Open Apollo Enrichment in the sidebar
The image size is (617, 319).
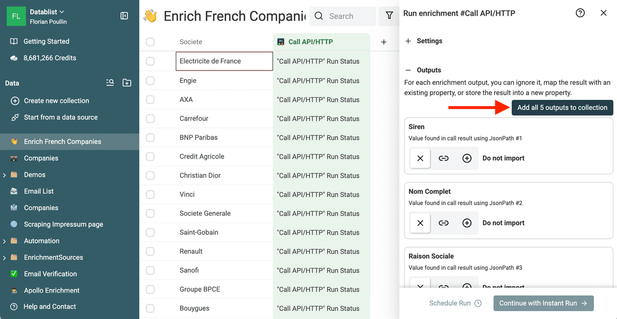coord(52,290)
